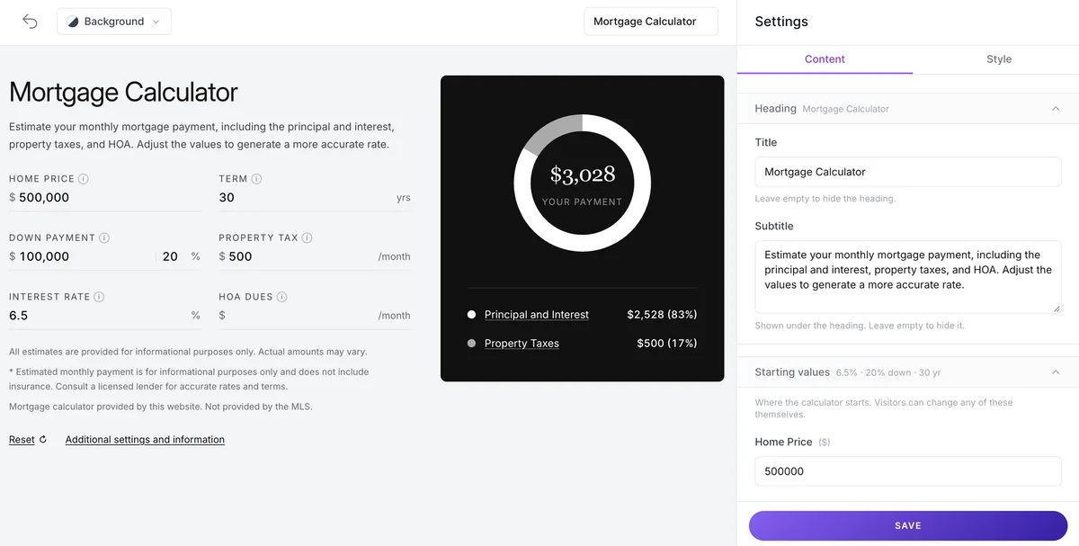Collapse the Starting values section
This screenshot has height=546, width=1079.
1056,372
